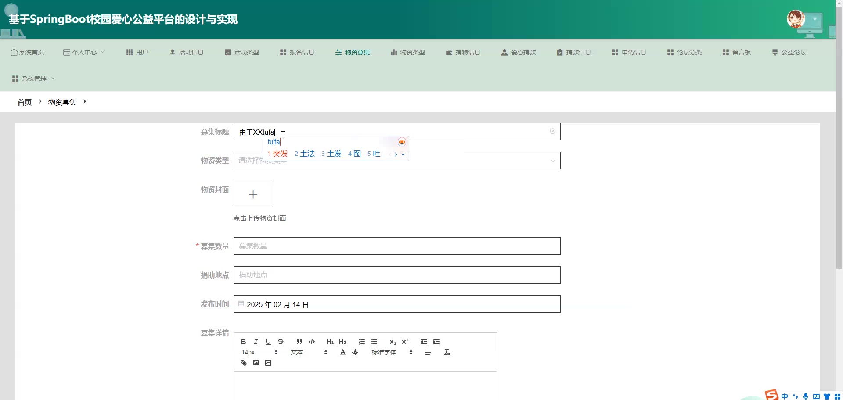
Task: Open the 标准字体 font family dropdown
Action: [x=392, y=352]
